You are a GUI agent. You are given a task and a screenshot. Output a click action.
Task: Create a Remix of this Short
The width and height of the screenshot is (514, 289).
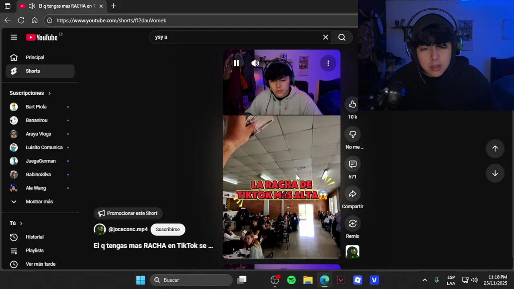353,224
